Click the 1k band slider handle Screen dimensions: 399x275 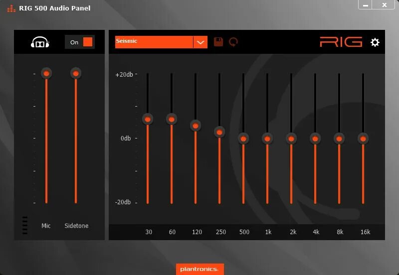pos(267,139)
